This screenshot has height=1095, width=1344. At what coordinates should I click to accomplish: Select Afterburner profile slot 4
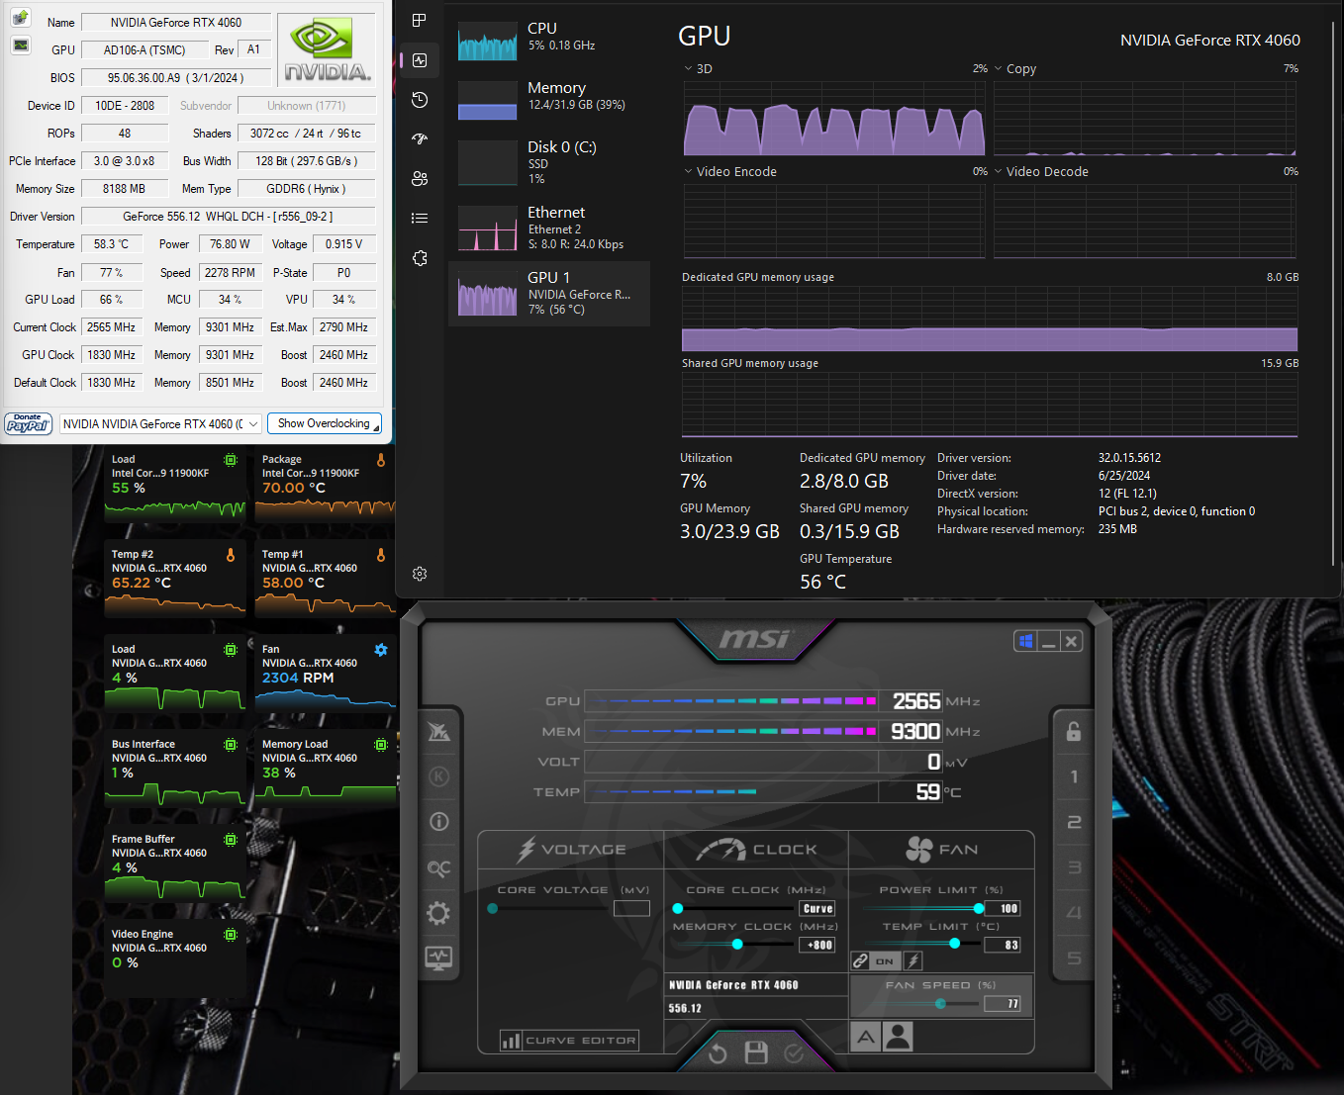[x=1074, y=913]
